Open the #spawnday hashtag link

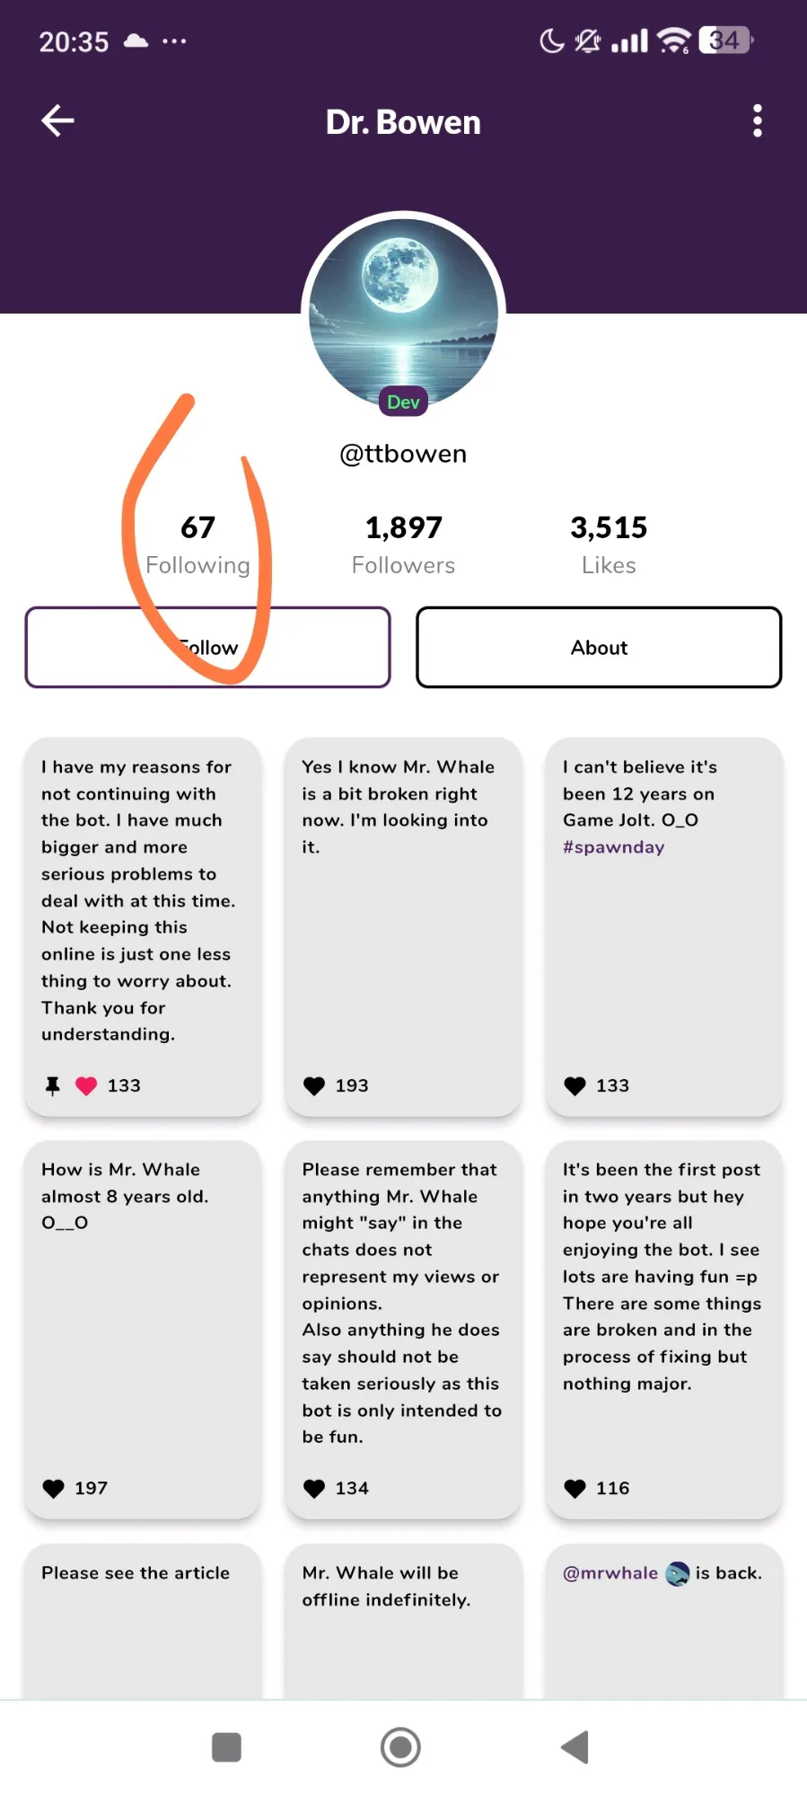coord(613,847)
